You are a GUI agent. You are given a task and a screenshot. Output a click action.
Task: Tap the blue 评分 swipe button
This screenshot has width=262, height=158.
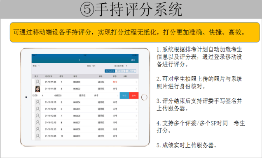(x=124, y=96)
